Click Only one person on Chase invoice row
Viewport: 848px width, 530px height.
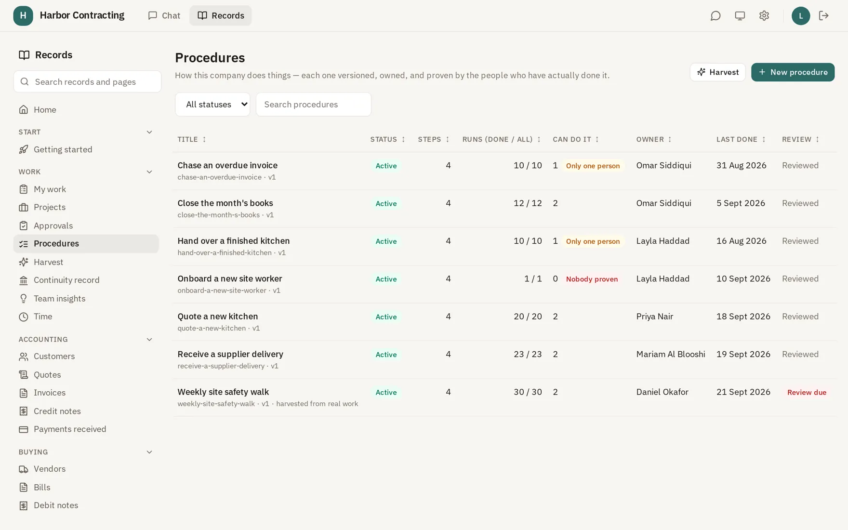pos(593,166)
